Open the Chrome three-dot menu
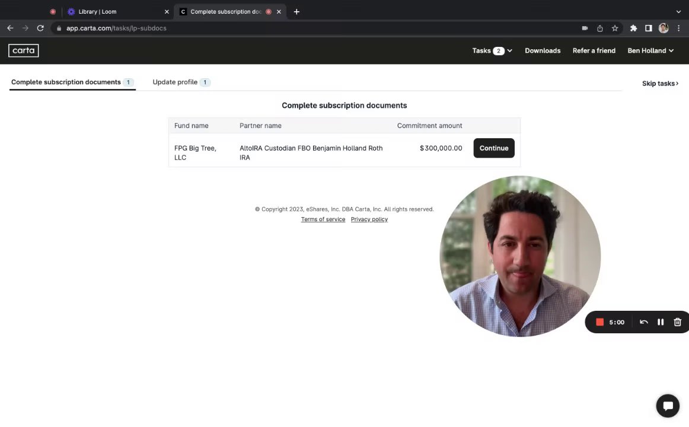 tap(678, 28)
